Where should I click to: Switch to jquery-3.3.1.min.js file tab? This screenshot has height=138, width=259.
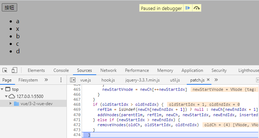[142, 80]
